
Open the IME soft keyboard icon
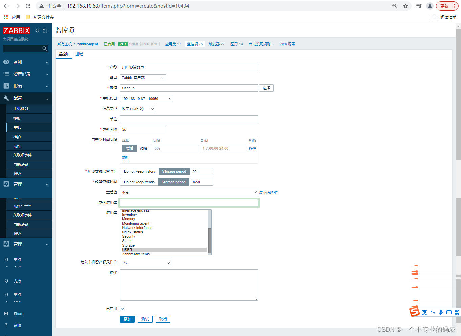tap(449, 312)
